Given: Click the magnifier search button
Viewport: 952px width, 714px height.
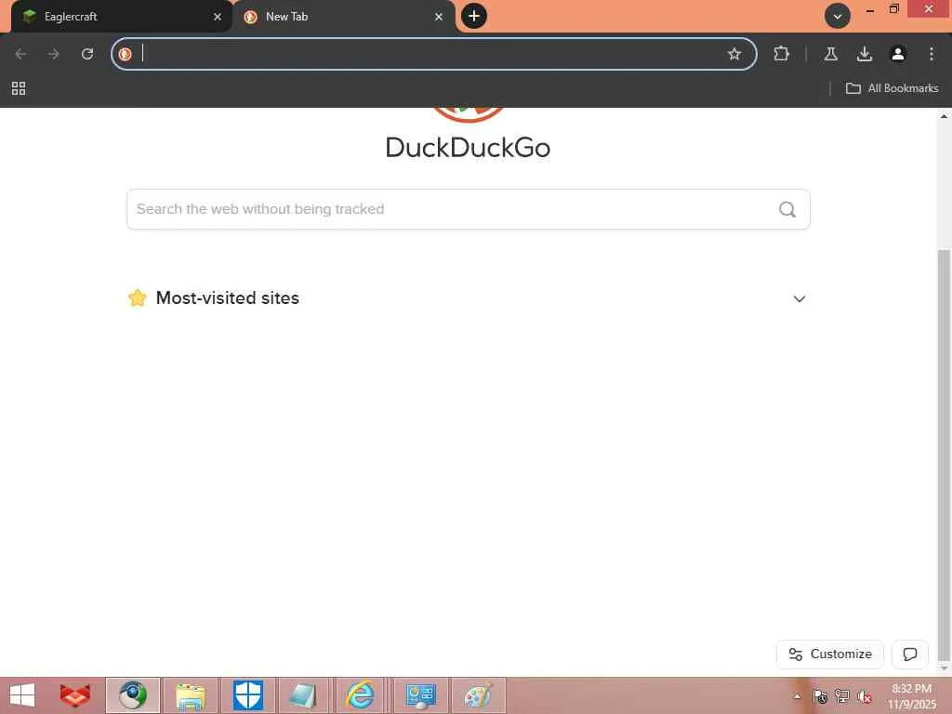Looking at the screenshot, I should pyautogui.click(x=787, y=209).
